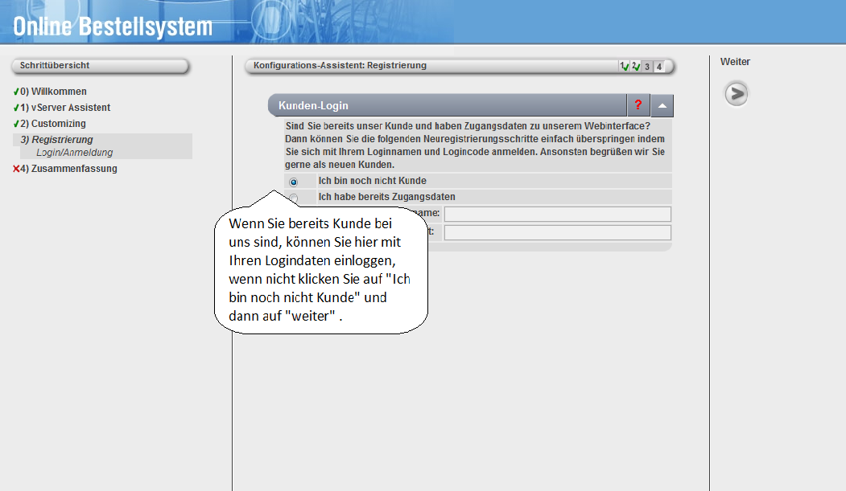
Task: Click green checkmark next to Willkommen
Action: 16,92
